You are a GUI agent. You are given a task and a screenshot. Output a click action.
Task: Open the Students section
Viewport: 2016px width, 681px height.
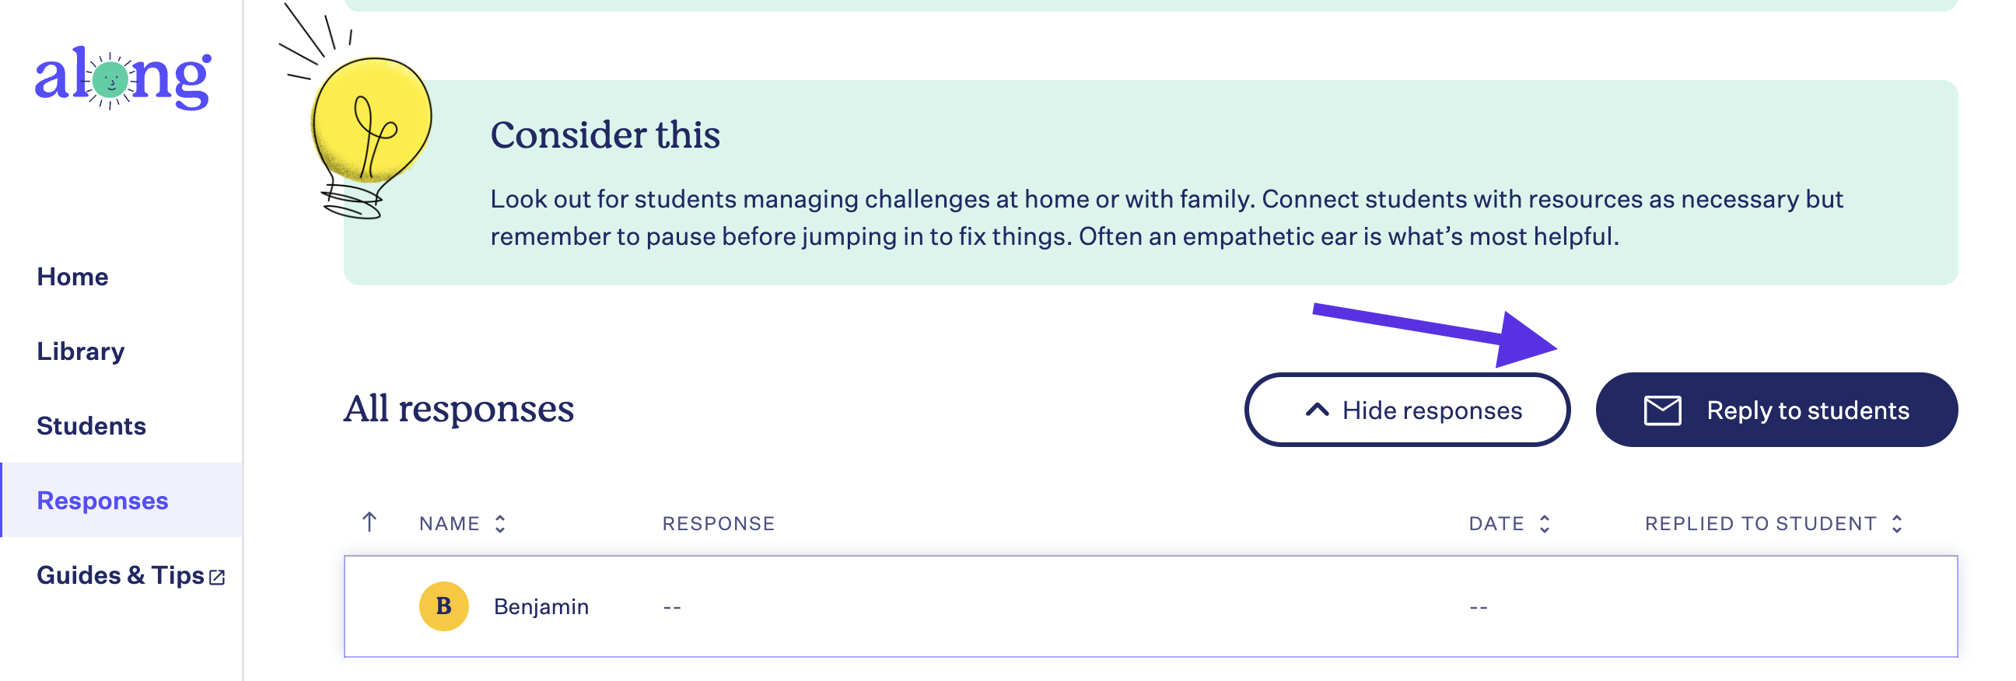tap(92, 426)
